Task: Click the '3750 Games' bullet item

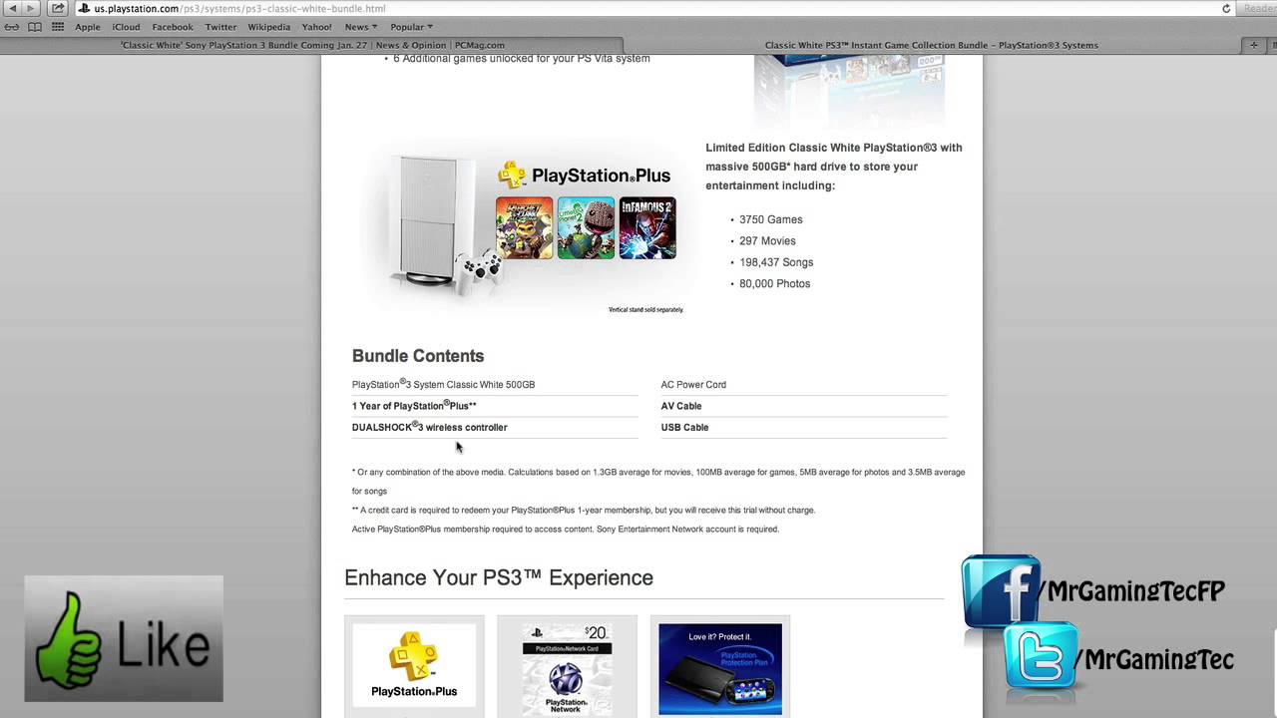Action: tap(770, 219)
